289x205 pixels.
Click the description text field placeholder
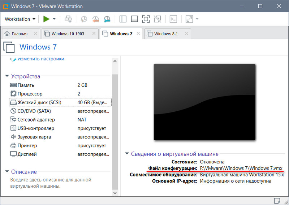(x=51, y=183)
